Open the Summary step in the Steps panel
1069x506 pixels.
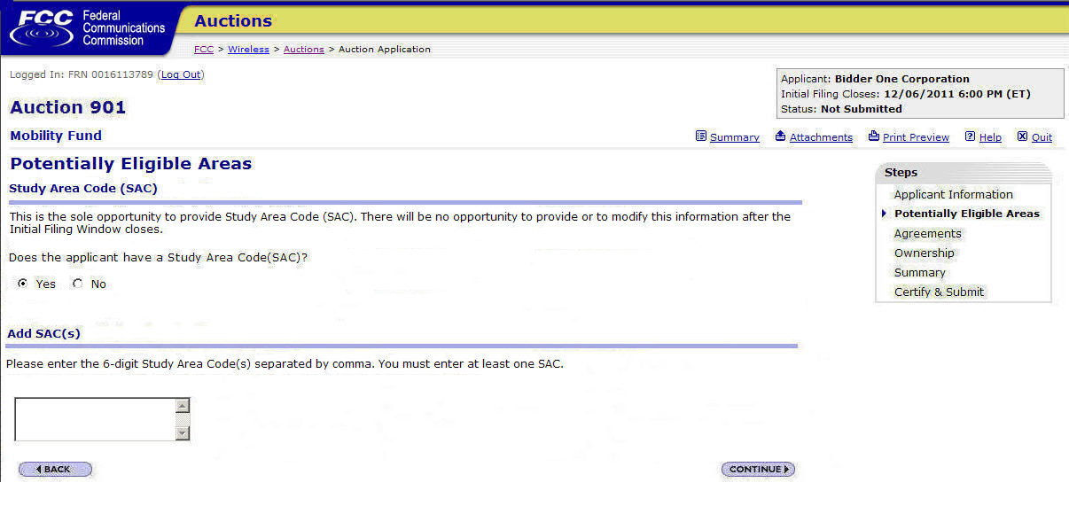click(x=919, y=272)
